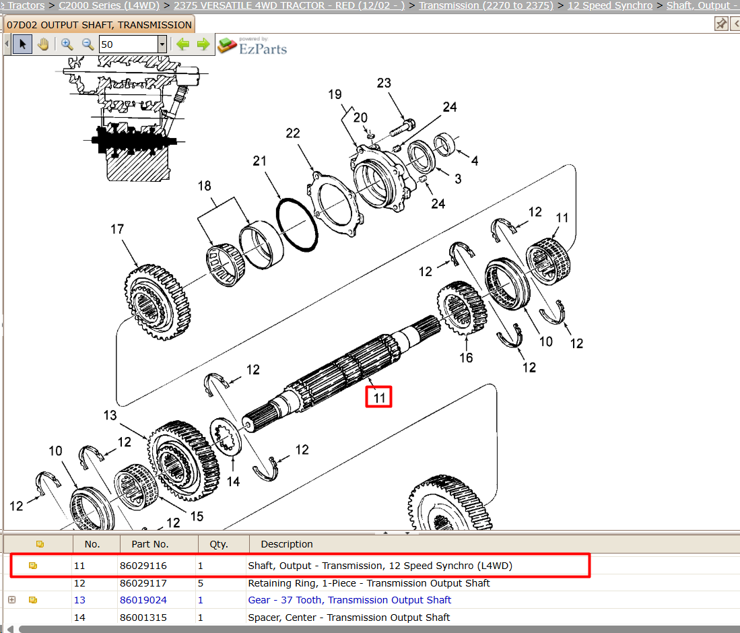Viewport: 740px width, 633px height.
Task: Click note icon on row 13
Action: pos(33,600)
